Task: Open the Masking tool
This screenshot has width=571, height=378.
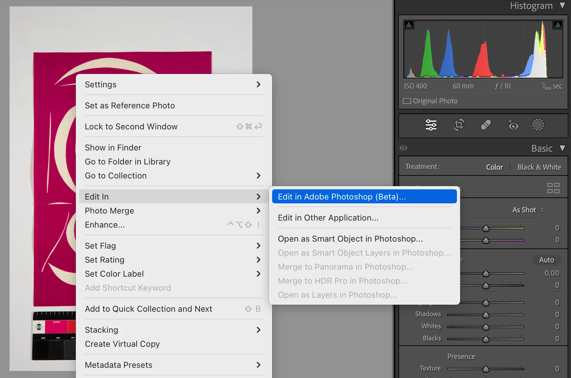Action: [538, 125]
